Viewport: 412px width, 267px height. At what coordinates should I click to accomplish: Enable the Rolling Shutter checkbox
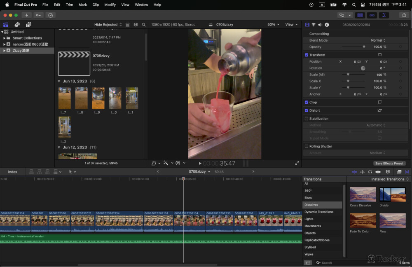coord(307,146)
